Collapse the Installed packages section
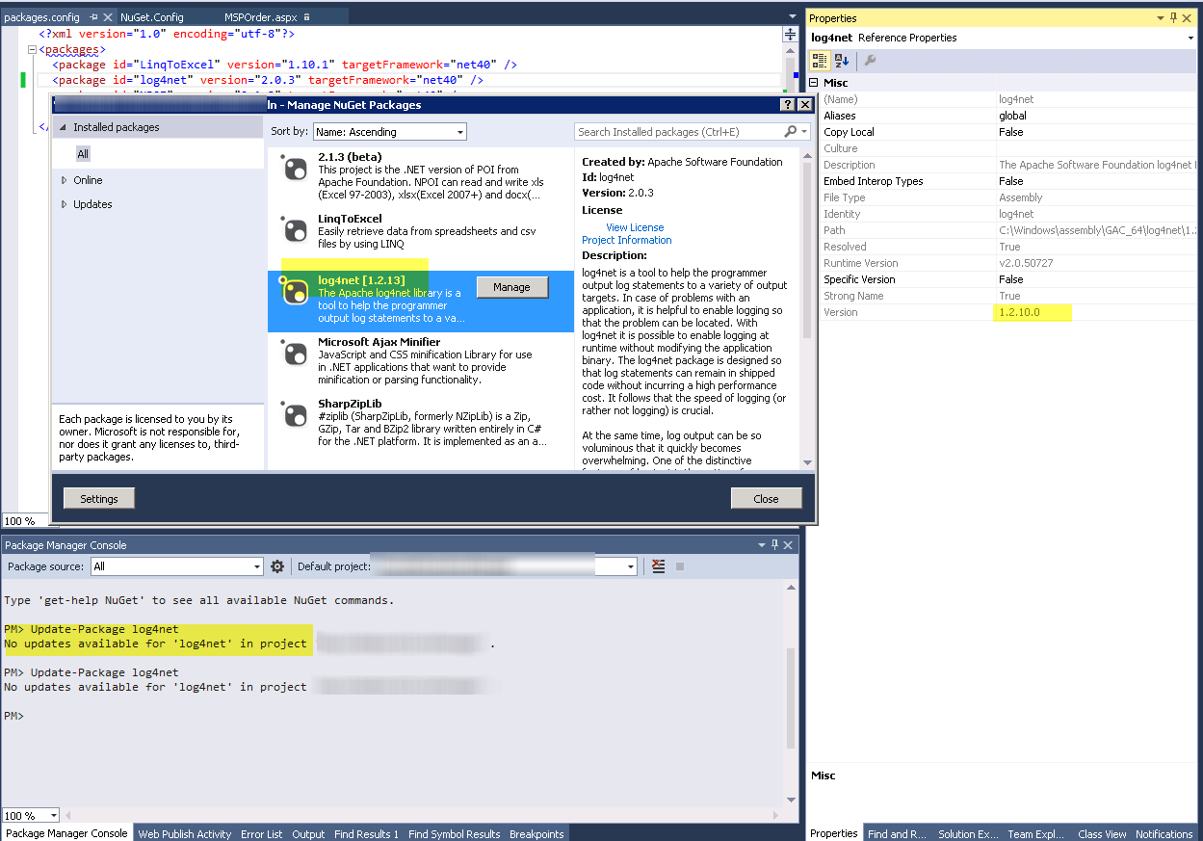The image size is (1203, 841). (x=64, y=128)
